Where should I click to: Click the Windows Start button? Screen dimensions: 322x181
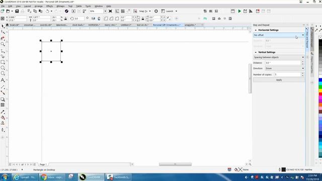tap(5, 177)
